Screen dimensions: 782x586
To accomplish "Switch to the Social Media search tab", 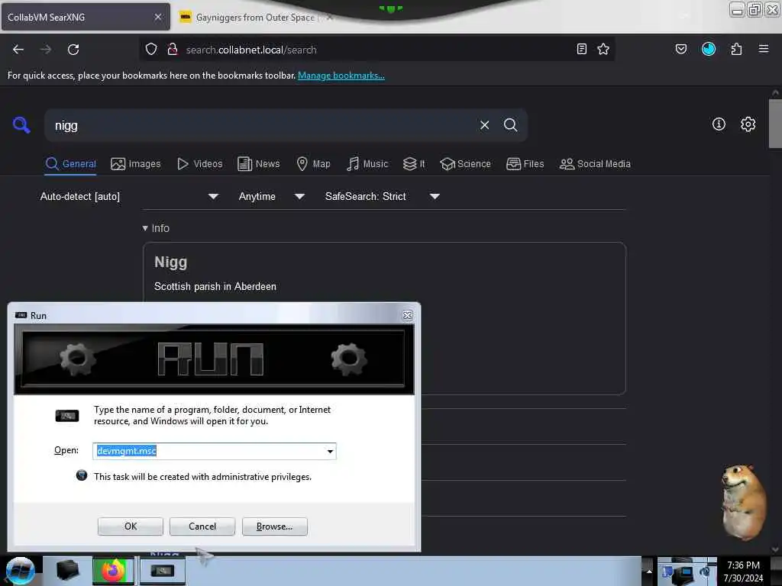I will coord(595,164).
